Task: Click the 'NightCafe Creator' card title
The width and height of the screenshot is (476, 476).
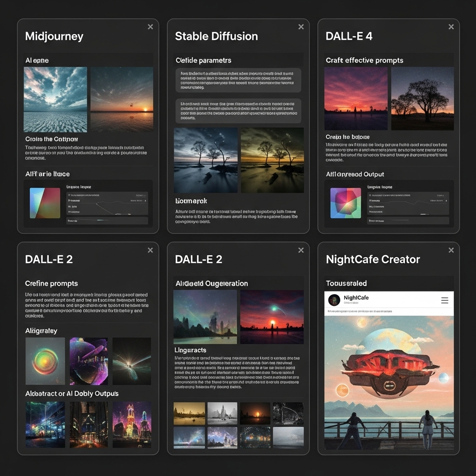Action: [x=373, y=259]
